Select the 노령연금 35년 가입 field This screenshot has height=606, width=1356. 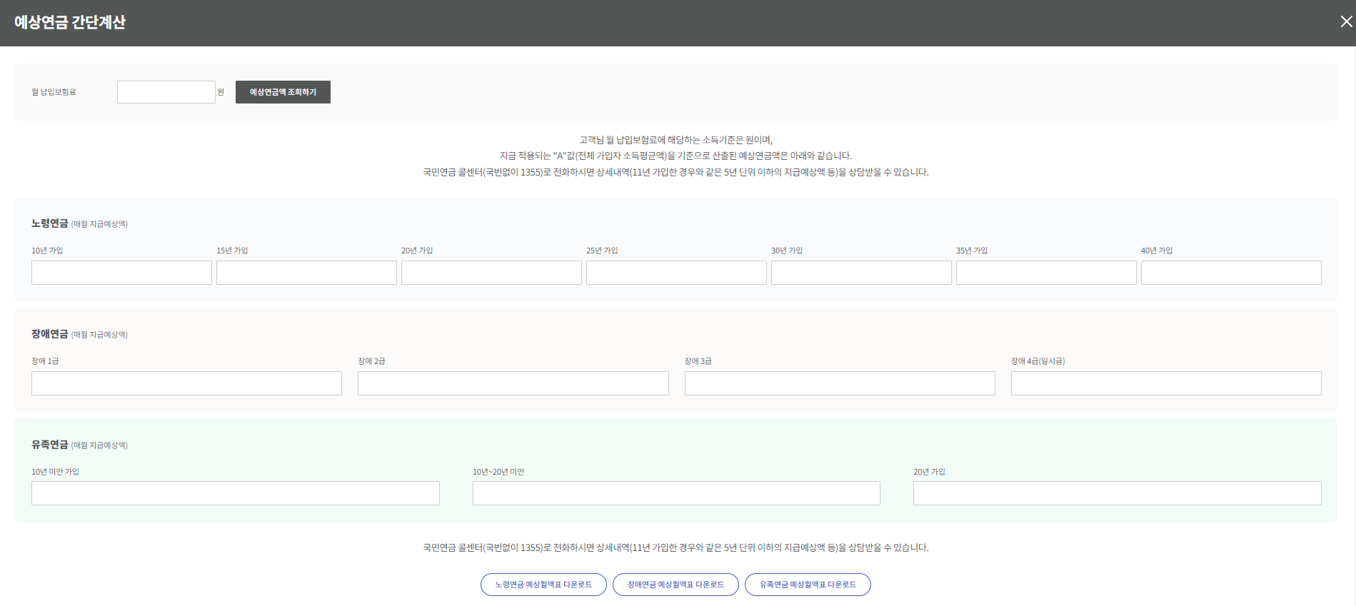[1046, 273]
